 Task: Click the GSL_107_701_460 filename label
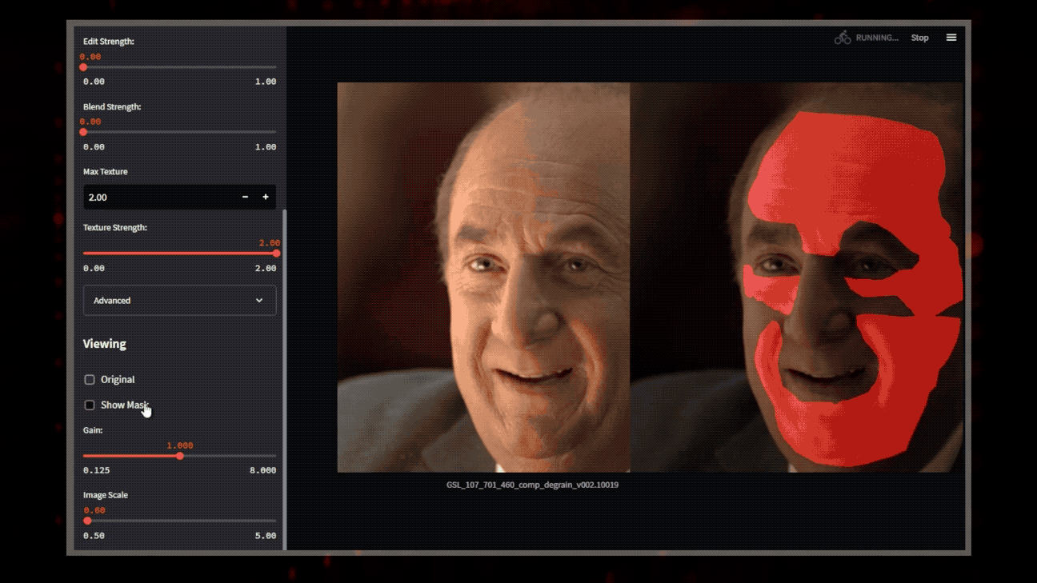tap(531, 485)
